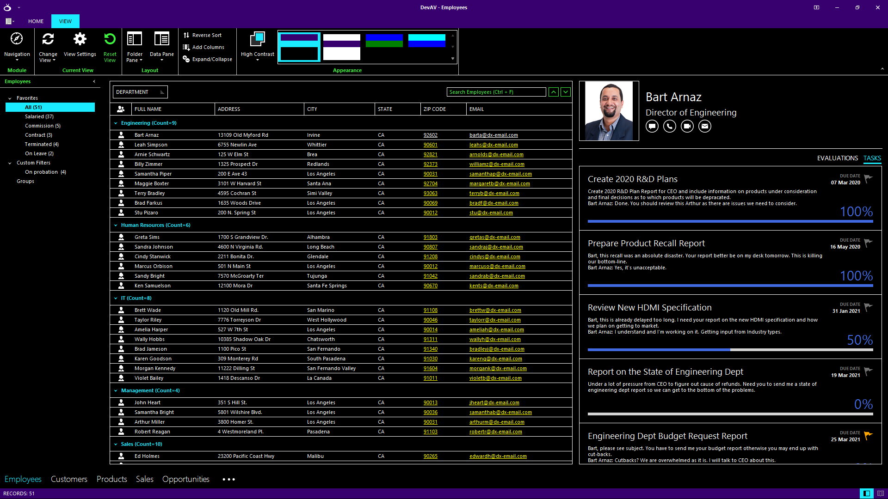This screenshot has width=888, height=499.
Task: Click Reset View icon
Action: 110,39
